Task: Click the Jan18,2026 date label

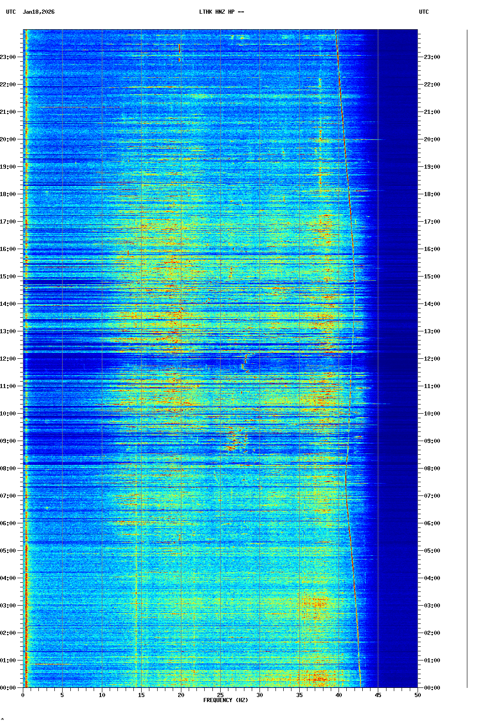Action: (38, 12)
